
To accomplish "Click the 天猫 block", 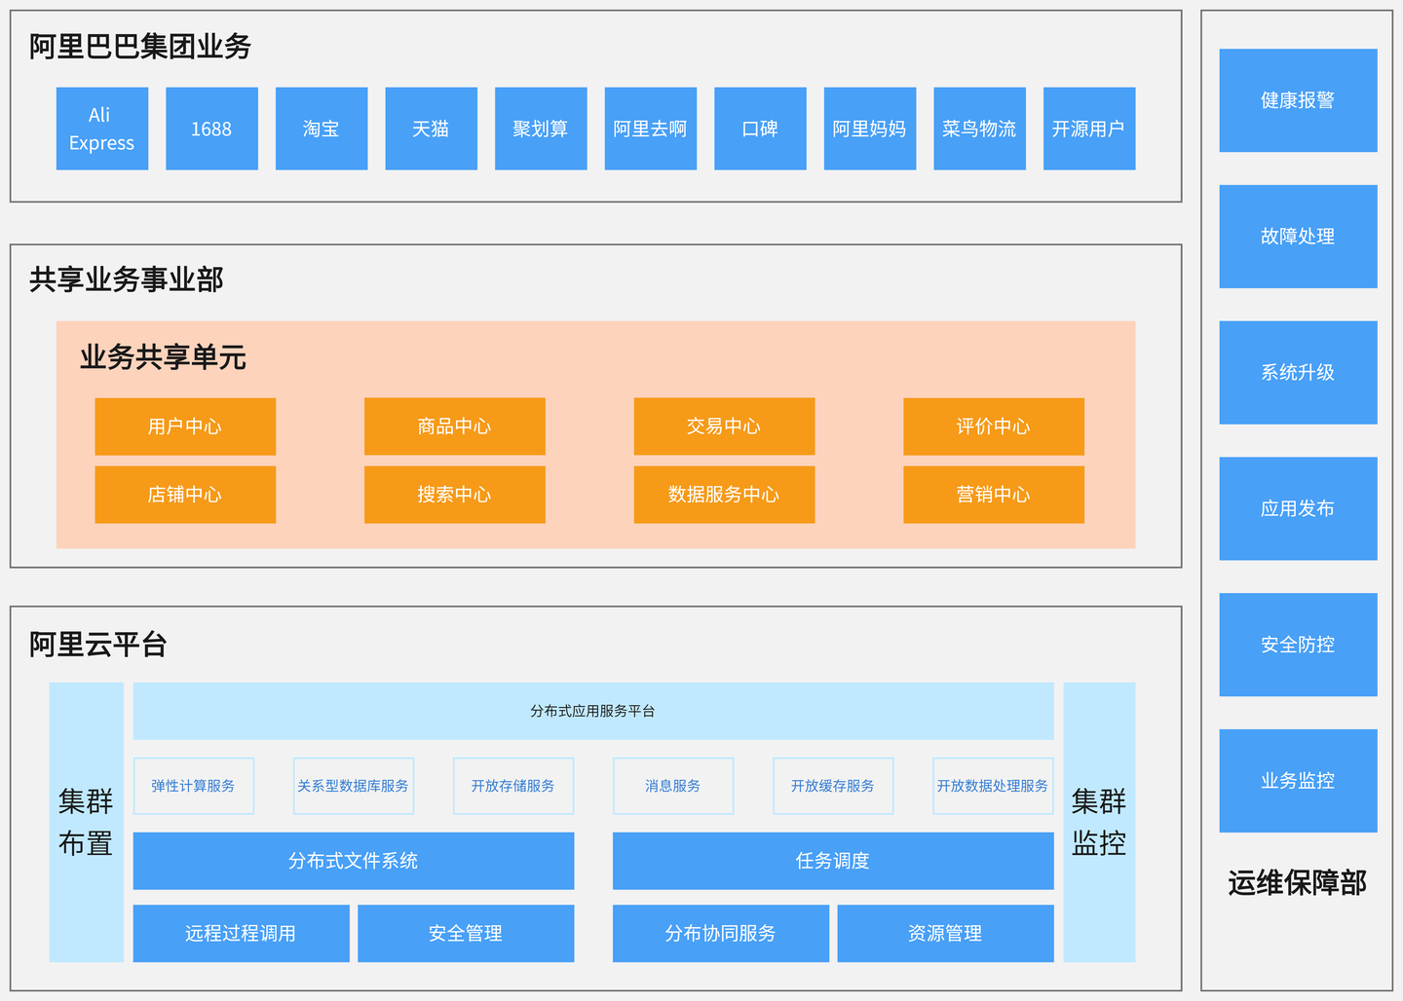I will [431, 129].
